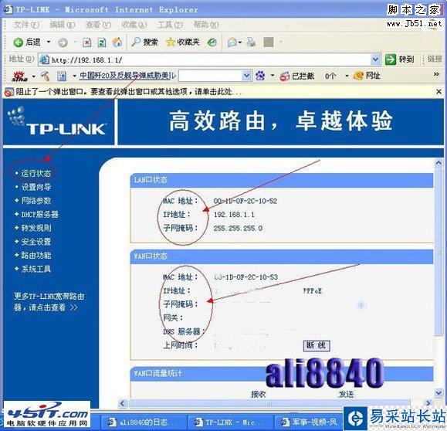
Task: Open the 帮助(H) menu
Action: [x=206, y=25]
